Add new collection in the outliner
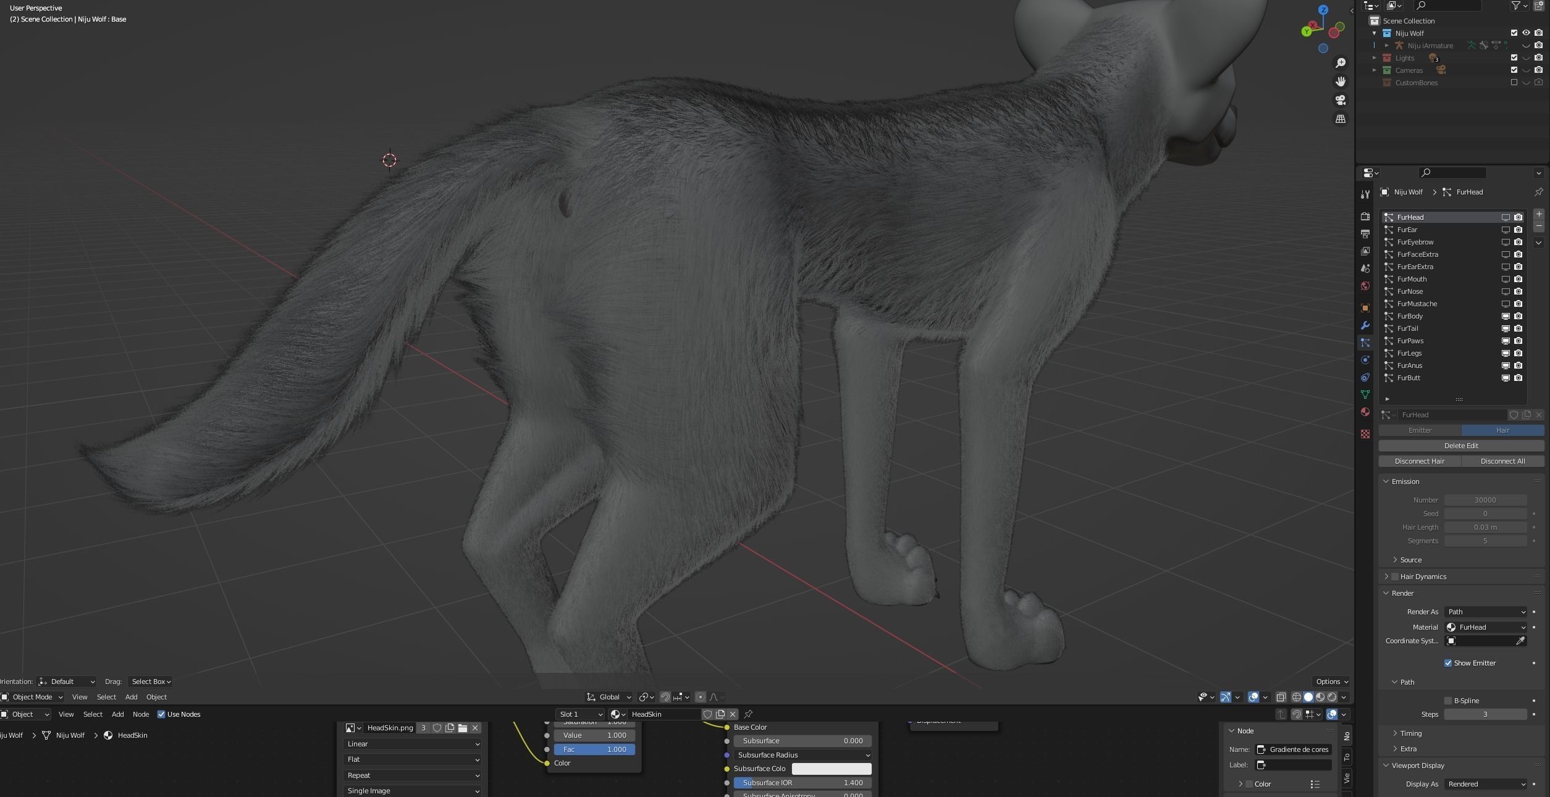Screen dimensions: 1550x797 [1539, 6]
